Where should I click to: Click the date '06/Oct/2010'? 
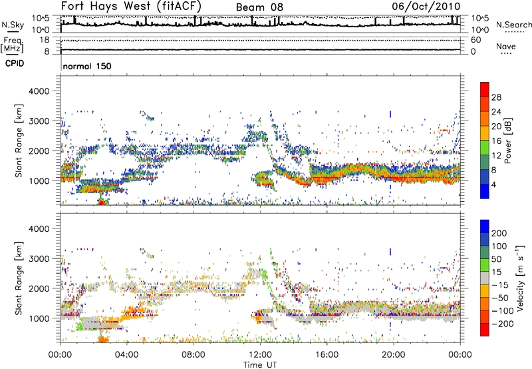426,6
